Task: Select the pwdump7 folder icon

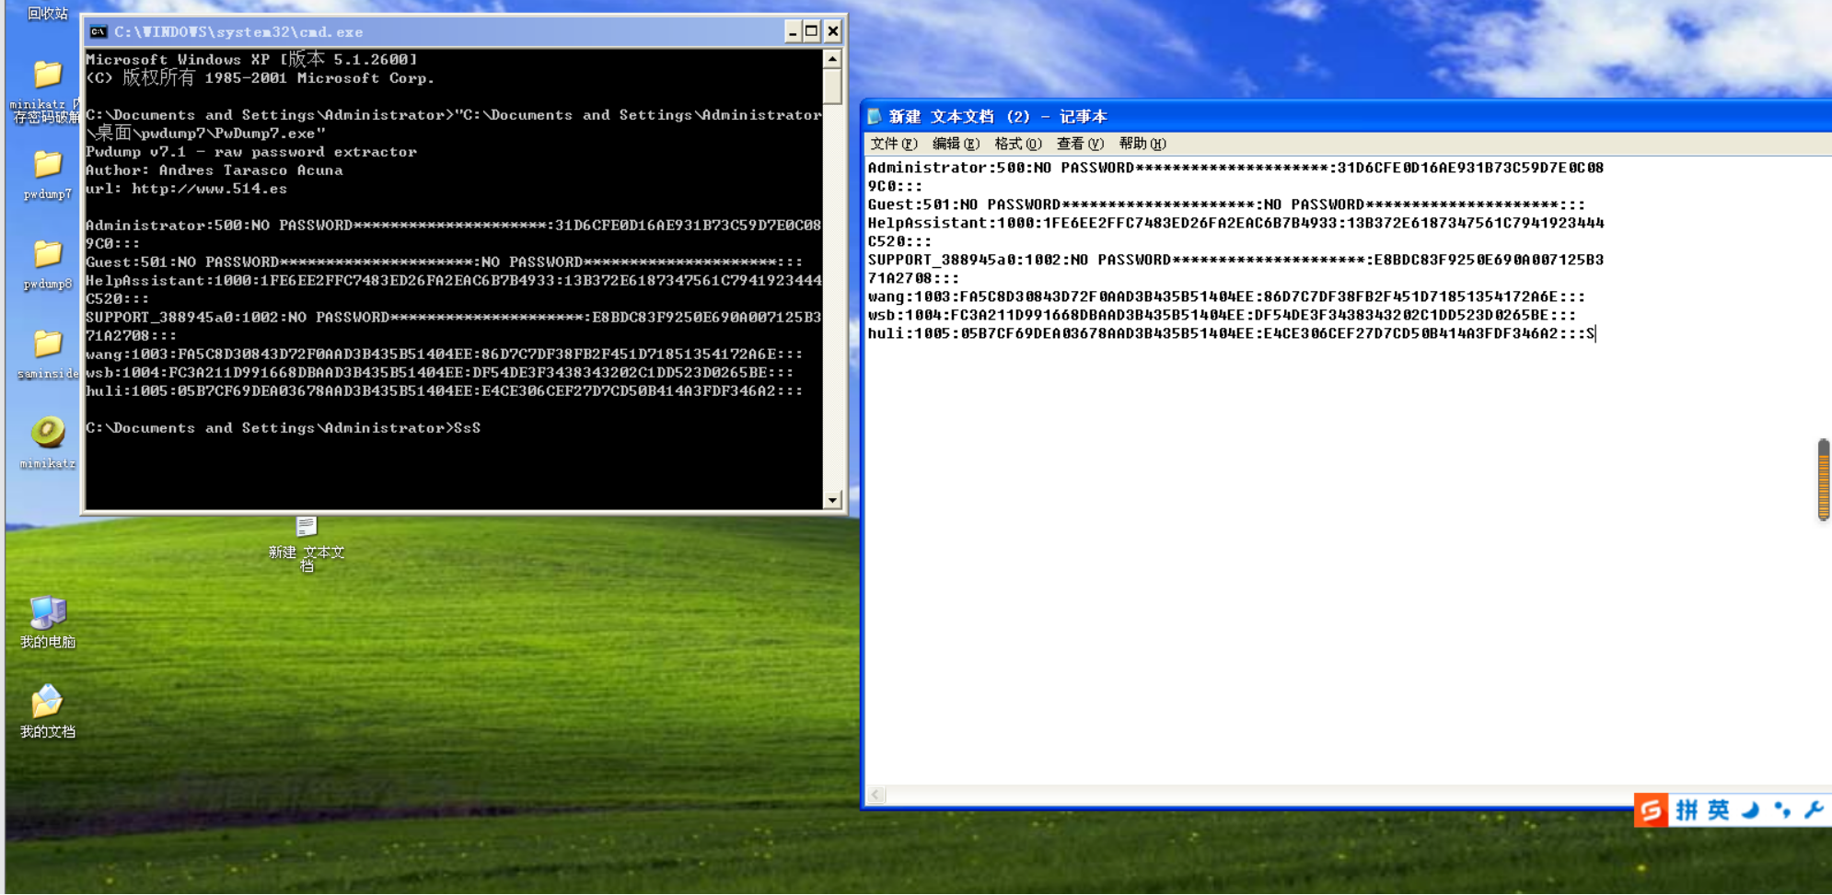Action: 47,164
